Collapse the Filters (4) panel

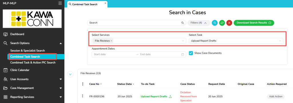(x=199, y=23)
